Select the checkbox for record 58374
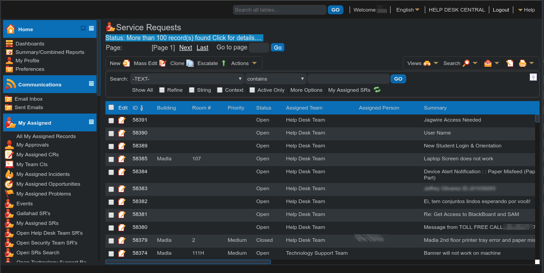544x273 pixels. [111, 254]
